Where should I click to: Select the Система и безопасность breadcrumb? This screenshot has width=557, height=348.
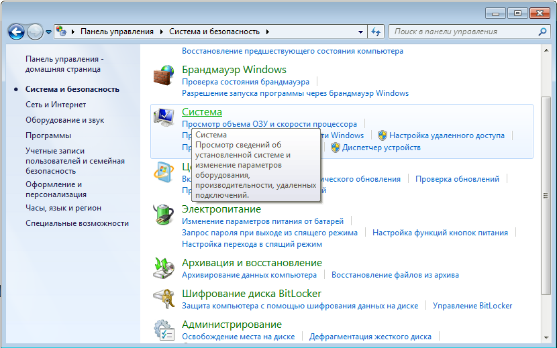(214, 32)
